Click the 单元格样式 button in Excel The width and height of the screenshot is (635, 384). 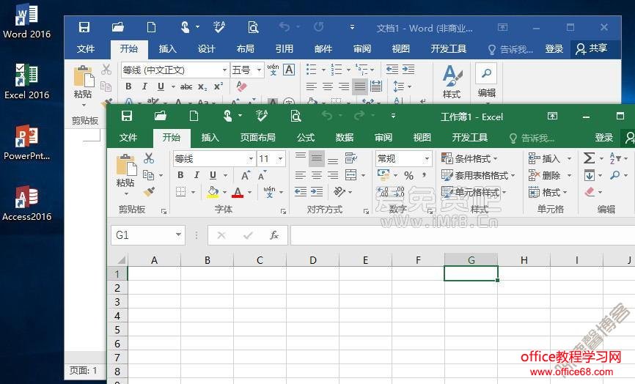click(x=474, y=192)
